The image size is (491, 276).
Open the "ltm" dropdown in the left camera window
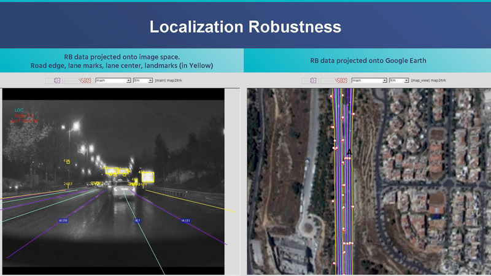tap(143, 80)
